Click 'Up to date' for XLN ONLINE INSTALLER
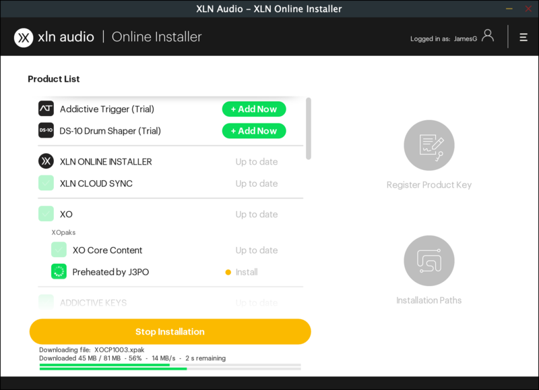Image resolution: width=539 pixels, height=390 pixels. 257,162
